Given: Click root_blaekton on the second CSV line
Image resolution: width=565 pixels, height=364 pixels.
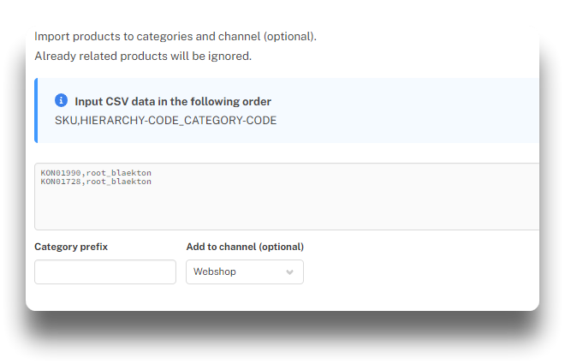Looking at the screenshot, I should pos(119,182).
